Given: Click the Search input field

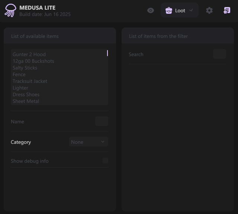Looking at the screenshot, I should [219, 54].
